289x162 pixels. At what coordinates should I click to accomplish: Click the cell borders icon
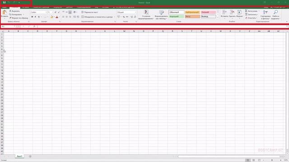click(x=45, y=17)
